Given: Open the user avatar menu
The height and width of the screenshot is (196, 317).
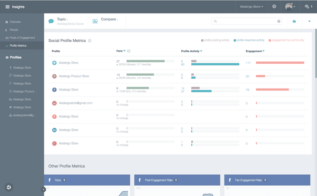Looking at the screenshot, I should point(290,7).
